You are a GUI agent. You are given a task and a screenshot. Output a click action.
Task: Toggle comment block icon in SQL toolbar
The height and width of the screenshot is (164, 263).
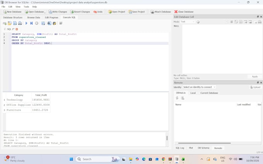pos(61,23)
